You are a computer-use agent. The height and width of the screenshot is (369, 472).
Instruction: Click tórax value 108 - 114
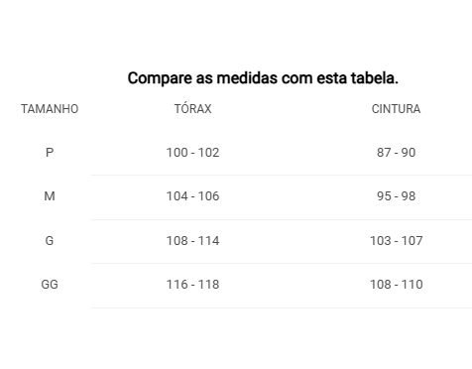click(192, 240)
